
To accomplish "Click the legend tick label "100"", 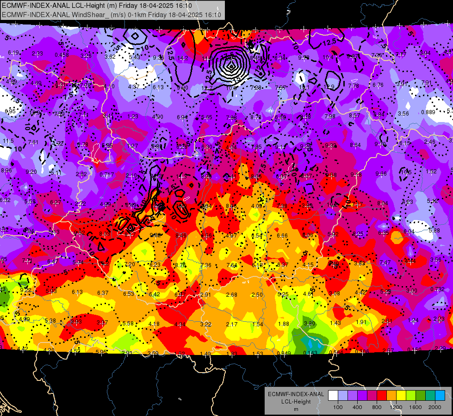I will [x=338, y=407].
